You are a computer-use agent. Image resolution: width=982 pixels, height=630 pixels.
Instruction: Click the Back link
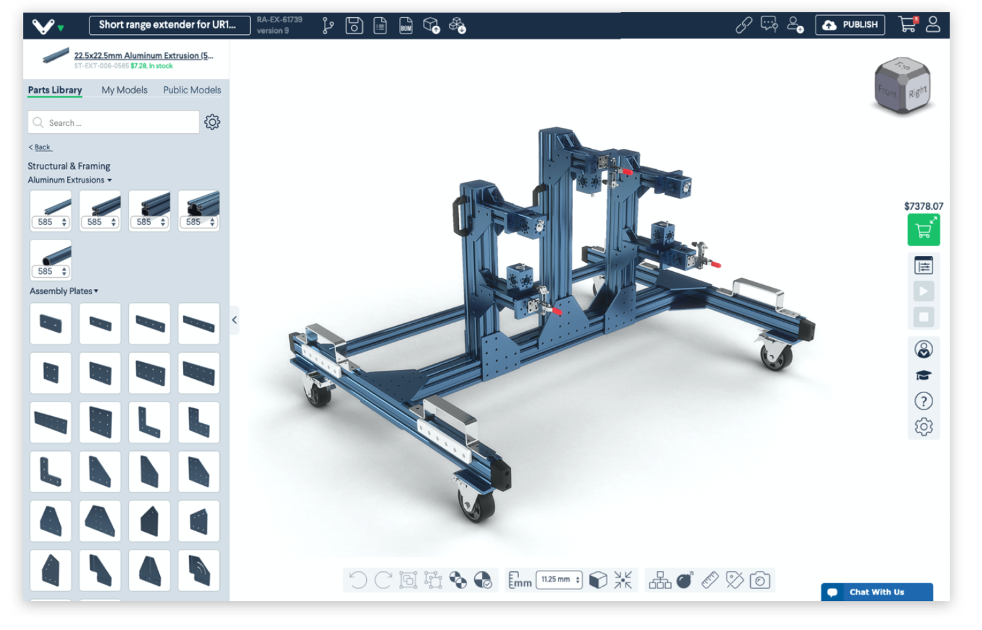tap(41, 147)
